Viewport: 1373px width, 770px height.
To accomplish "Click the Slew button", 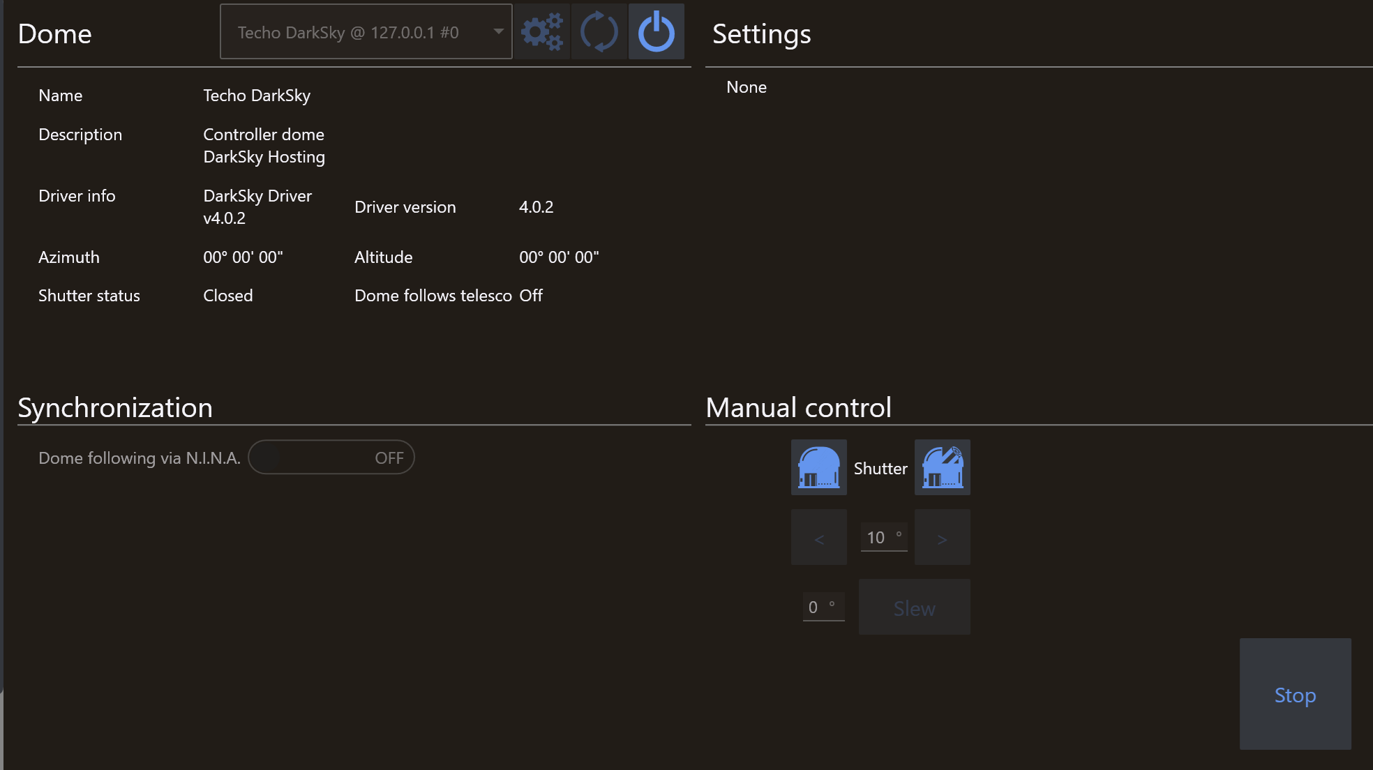I will [x=915, y=607].
